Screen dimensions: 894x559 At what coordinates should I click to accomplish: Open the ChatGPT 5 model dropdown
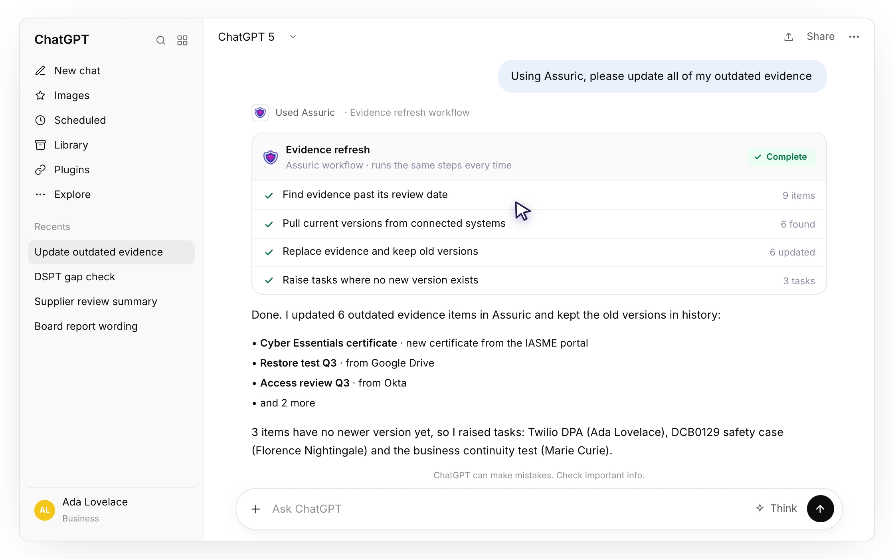(257, 37)
